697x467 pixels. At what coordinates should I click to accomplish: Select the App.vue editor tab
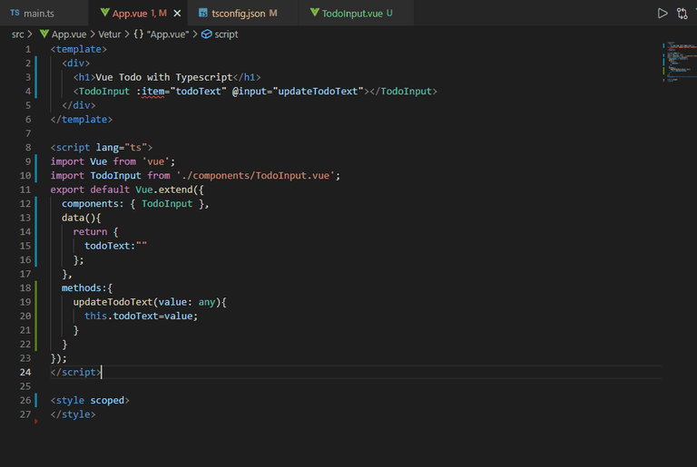tap(139, 14)
